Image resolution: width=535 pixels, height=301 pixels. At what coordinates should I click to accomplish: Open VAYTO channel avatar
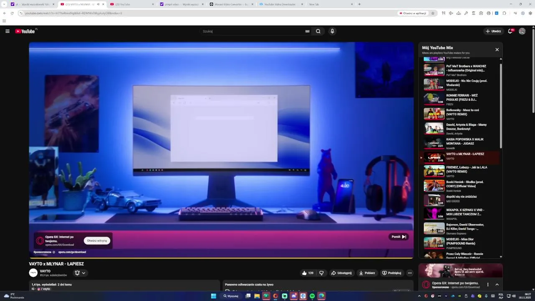pyautogui.click(x=33, y=273)
